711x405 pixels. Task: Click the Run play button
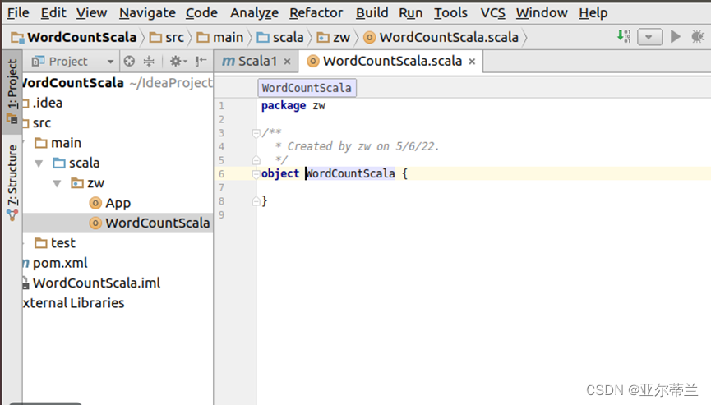click(675, 37)
